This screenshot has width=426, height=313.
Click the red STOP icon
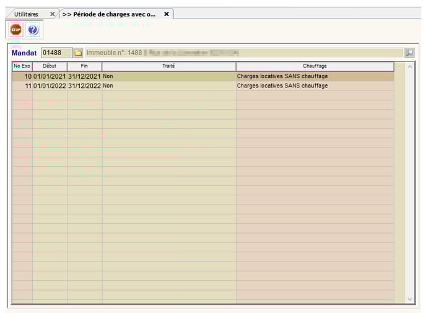(15, 29)
